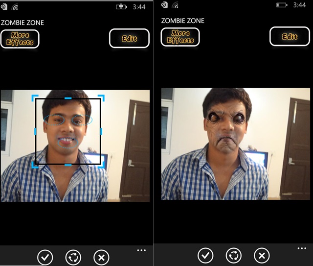
Task: Click top-left blue corner handle of face box
Action: pos(35,98)
